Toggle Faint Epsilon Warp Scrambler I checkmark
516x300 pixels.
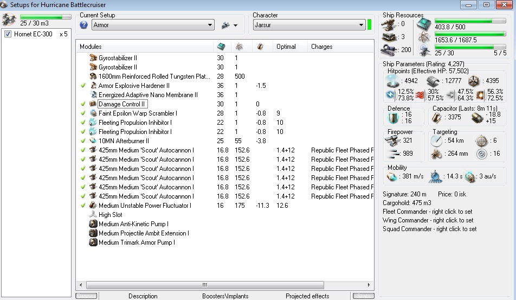[x=83, y=113]
